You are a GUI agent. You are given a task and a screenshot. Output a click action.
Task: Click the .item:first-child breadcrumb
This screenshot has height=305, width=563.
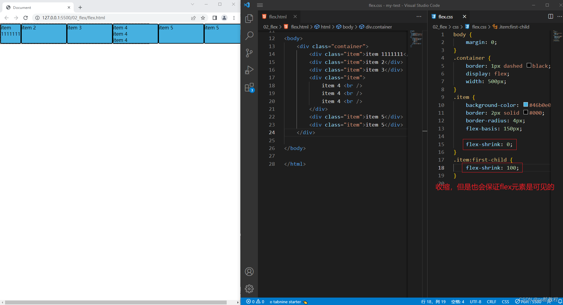[x=511, y=27]
